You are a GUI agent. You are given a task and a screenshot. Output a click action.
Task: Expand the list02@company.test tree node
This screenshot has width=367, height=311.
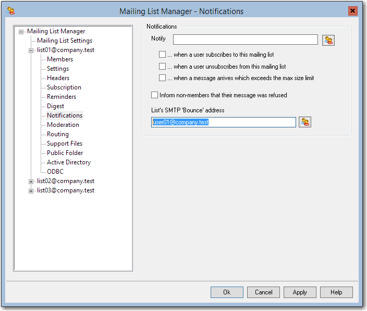31,182
